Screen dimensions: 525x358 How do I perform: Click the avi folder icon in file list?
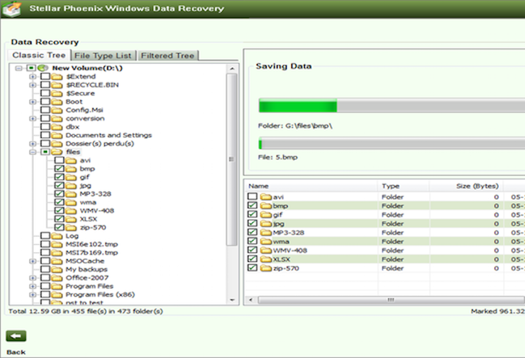266,197
